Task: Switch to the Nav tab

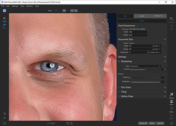Action: click(x=125, y=16)
